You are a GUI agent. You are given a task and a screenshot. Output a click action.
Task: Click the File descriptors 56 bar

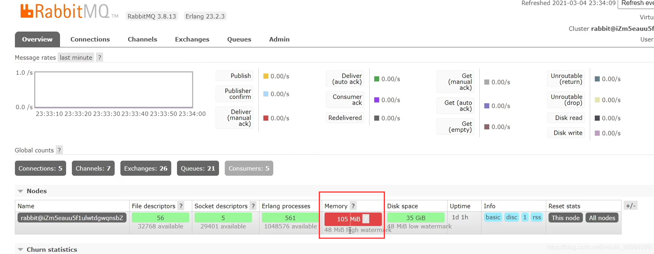161,218
